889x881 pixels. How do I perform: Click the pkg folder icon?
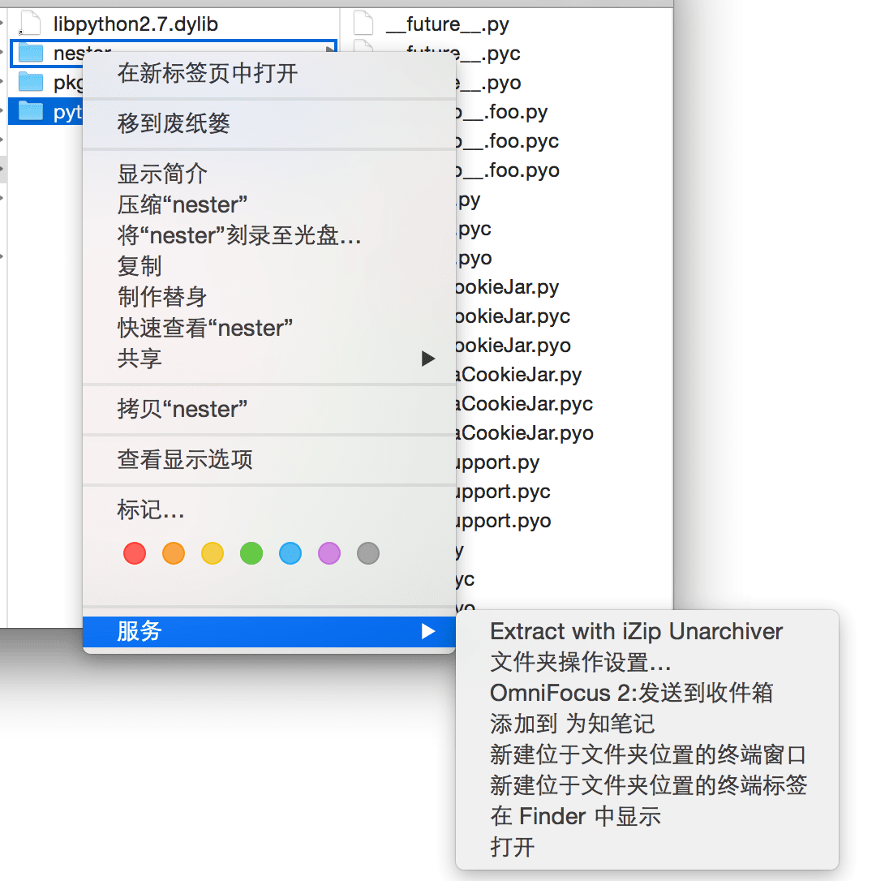[x=30, y=82]
